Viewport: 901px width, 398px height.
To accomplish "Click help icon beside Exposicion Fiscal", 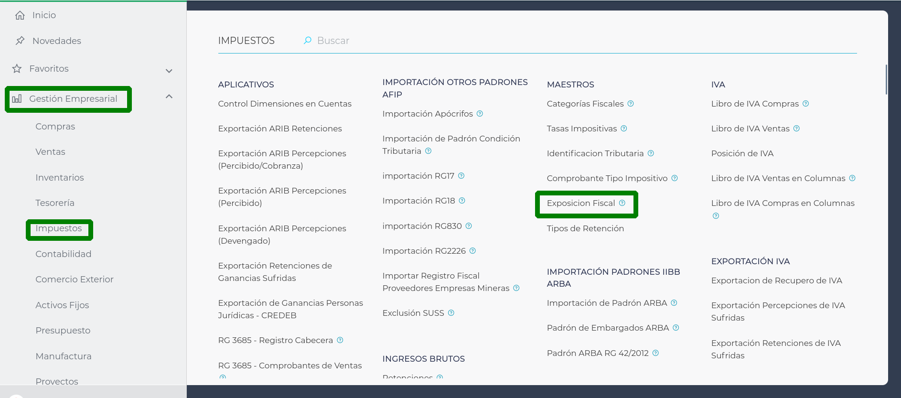I will [x=622, y=203].
